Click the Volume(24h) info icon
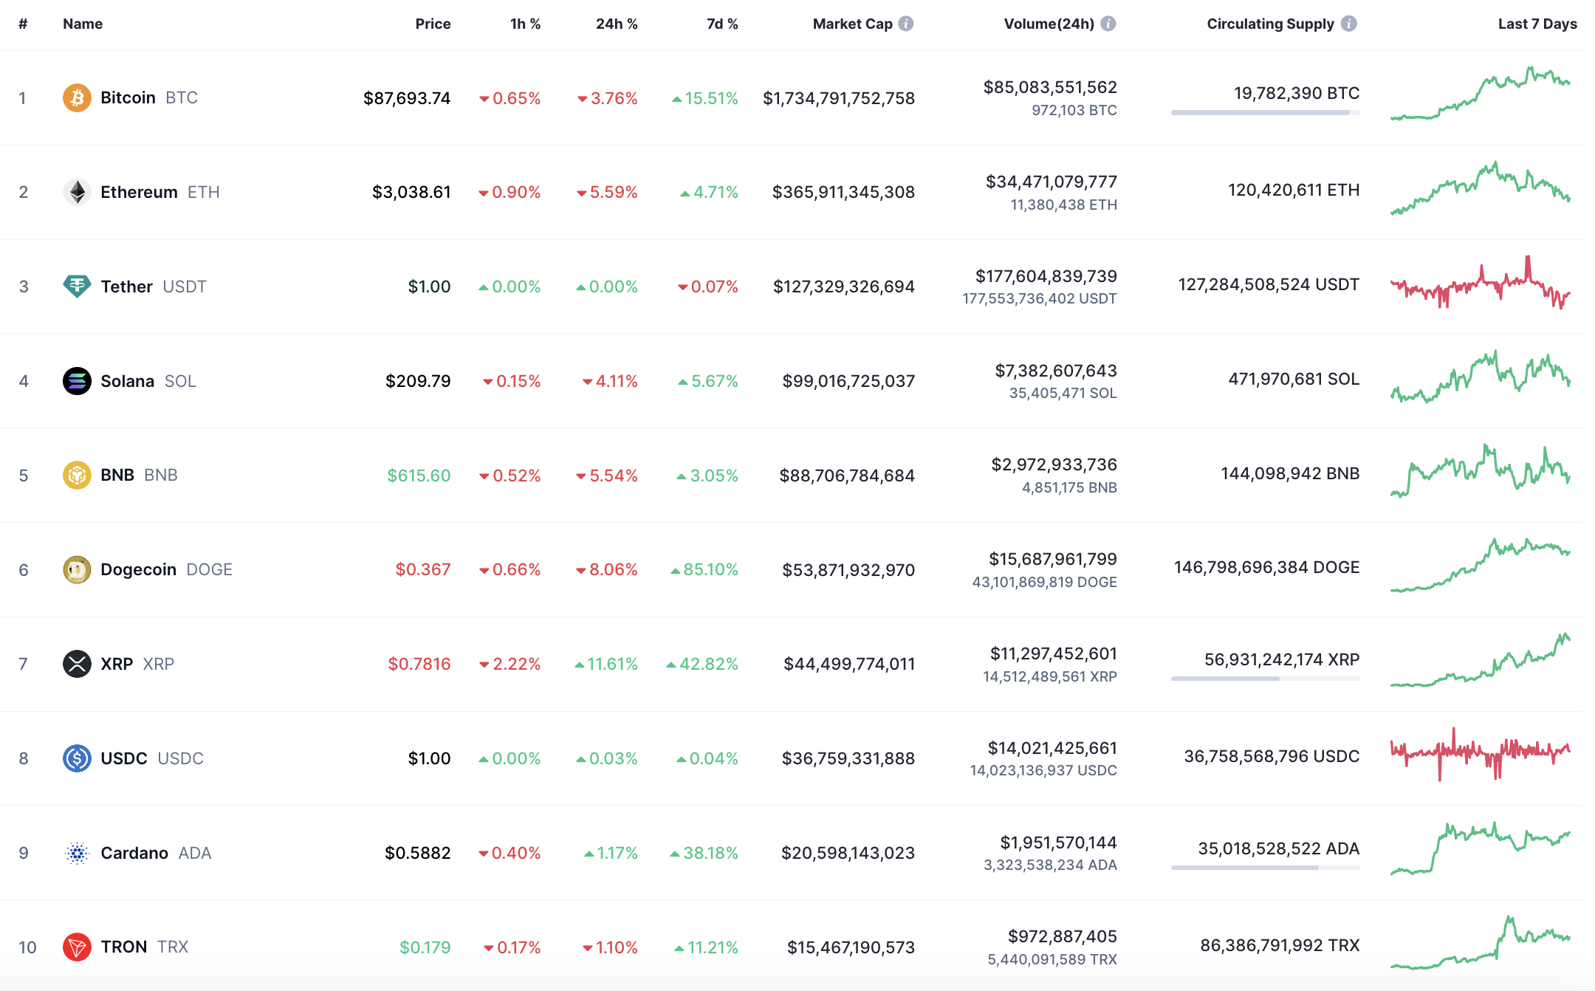This screenshot has width=1595, height=991. tap(1108, 24)
